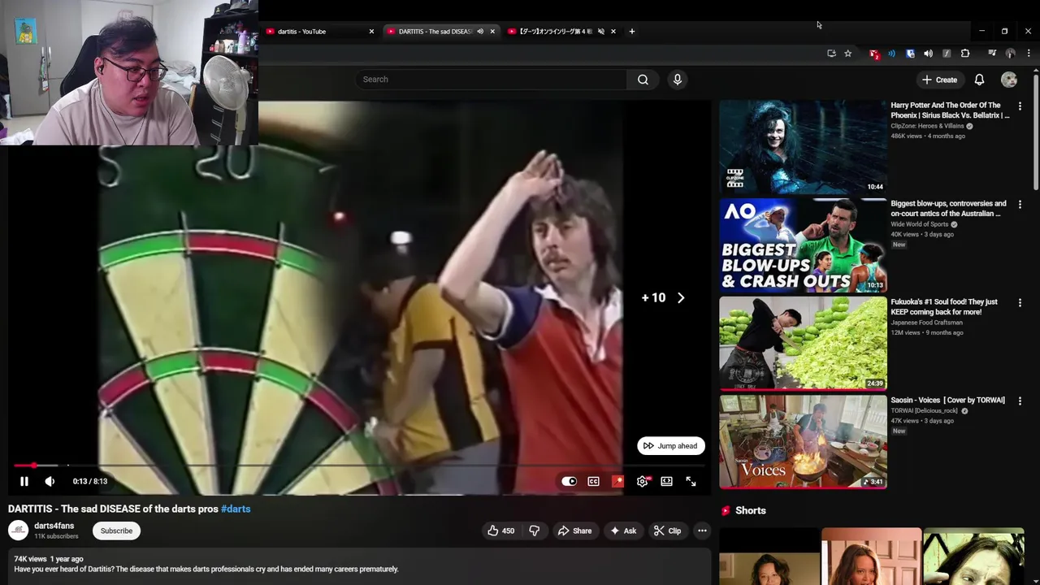
Task: Click the Clip button
Action: pos(667,531)
